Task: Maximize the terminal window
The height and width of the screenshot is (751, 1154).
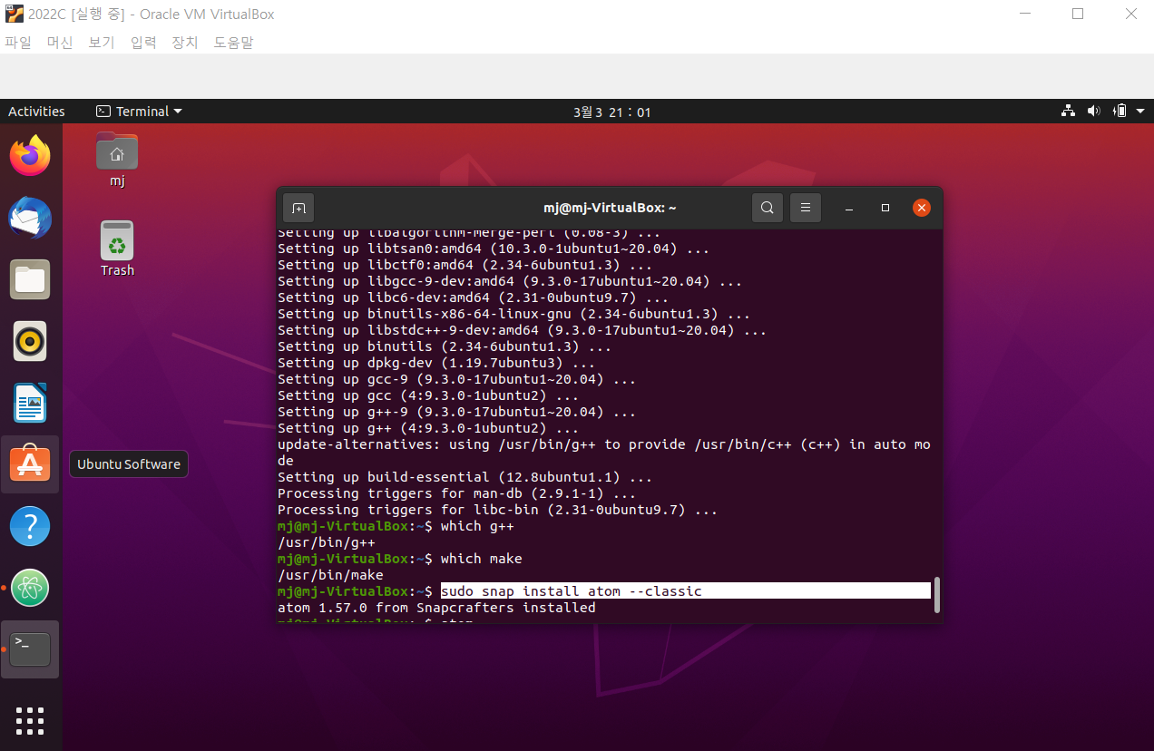Action: pyautogui.click(x=885, y=209)
